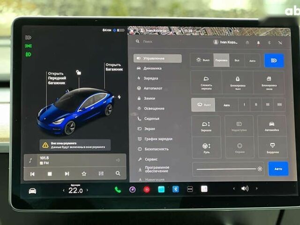Open the Зарядка menu
This screenshot has width=300, height=225.
point(148,78)
